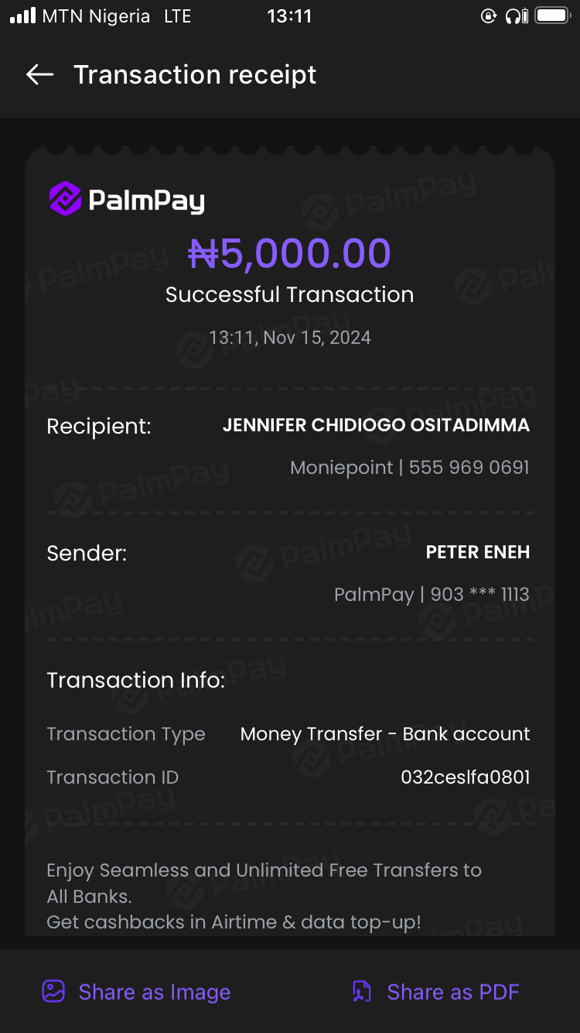This screenshot has height=1033, width=580.
Task: Tap the Transaction receipt page title
Action: coord(195,74)
